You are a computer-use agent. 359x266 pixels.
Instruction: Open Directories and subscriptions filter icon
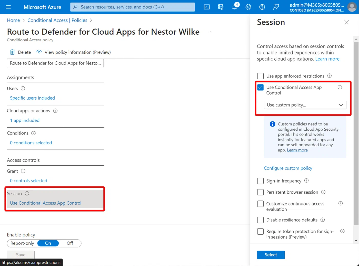point(221,7)
